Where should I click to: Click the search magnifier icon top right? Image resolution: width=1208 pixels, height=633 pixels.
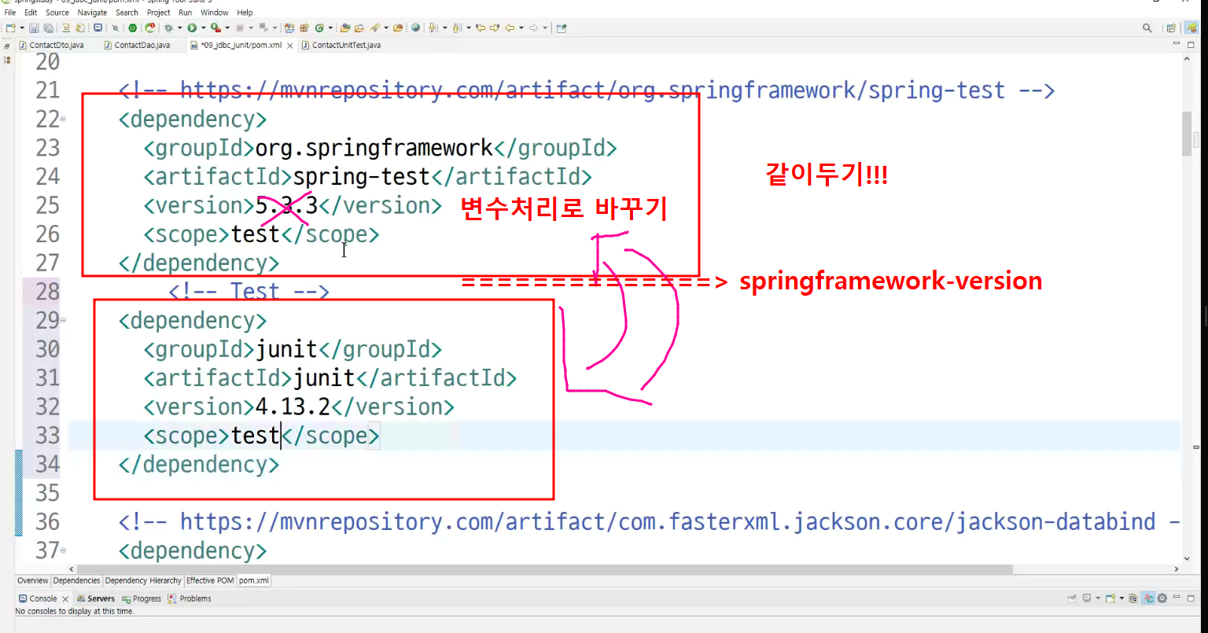point(1147,28)
